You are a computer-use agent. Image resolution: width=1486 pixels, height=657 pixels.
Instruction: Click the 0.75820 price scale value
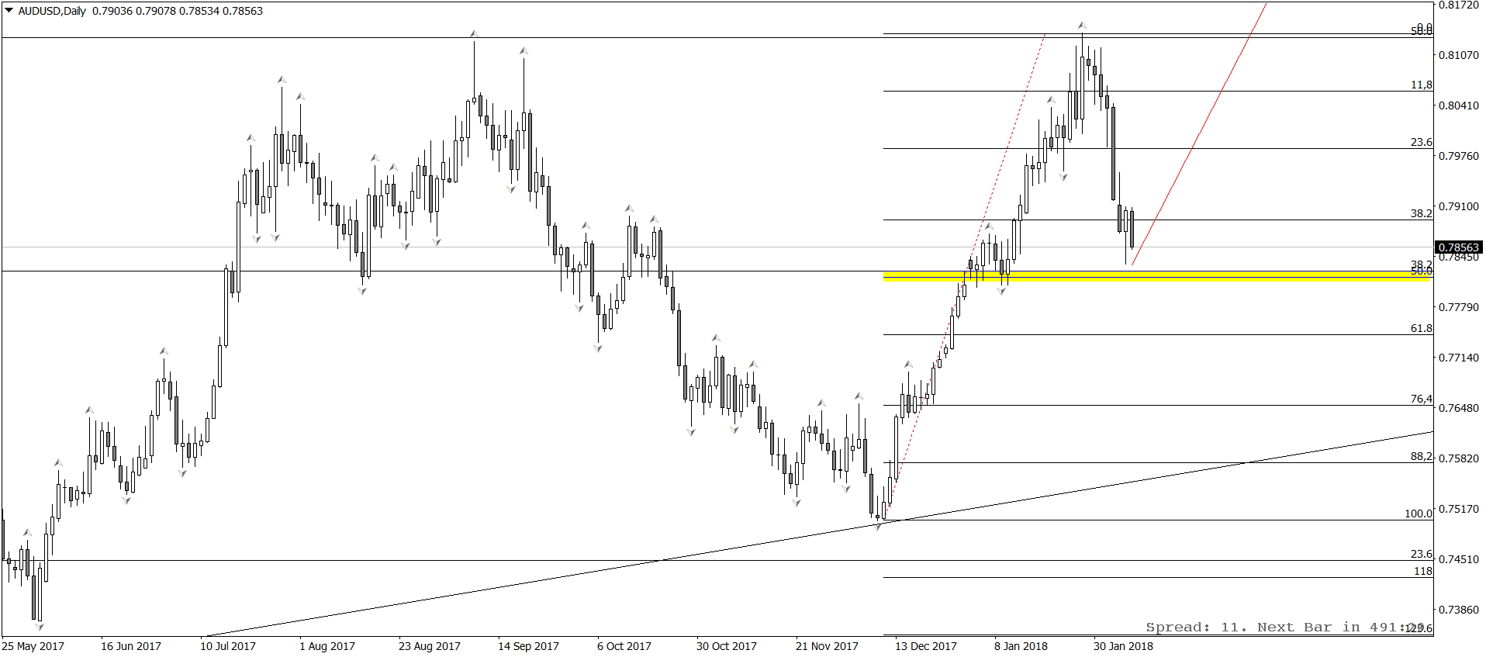pyautogui.click(x=1459, y=458)
